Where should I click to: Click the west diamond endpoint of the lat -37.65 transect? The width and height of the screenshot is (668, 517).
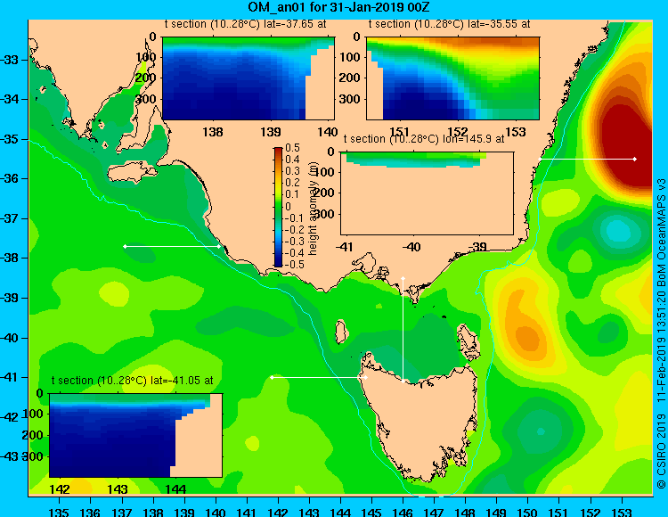tap(125, 246)
